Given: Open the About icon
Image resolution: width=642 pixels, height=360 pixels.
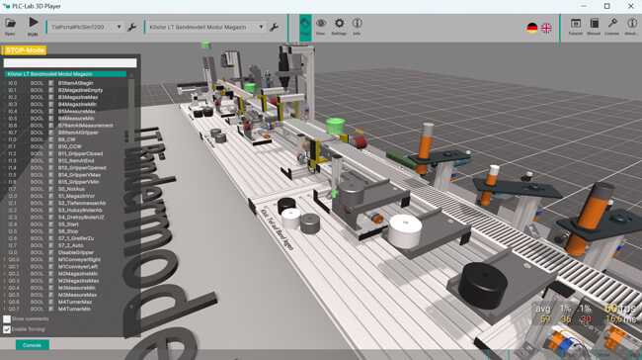Looking at the screenshot, I should [x=631, y=27].
